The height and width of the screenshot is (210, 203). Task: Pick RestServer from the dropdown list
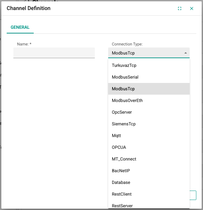[149, 205]
